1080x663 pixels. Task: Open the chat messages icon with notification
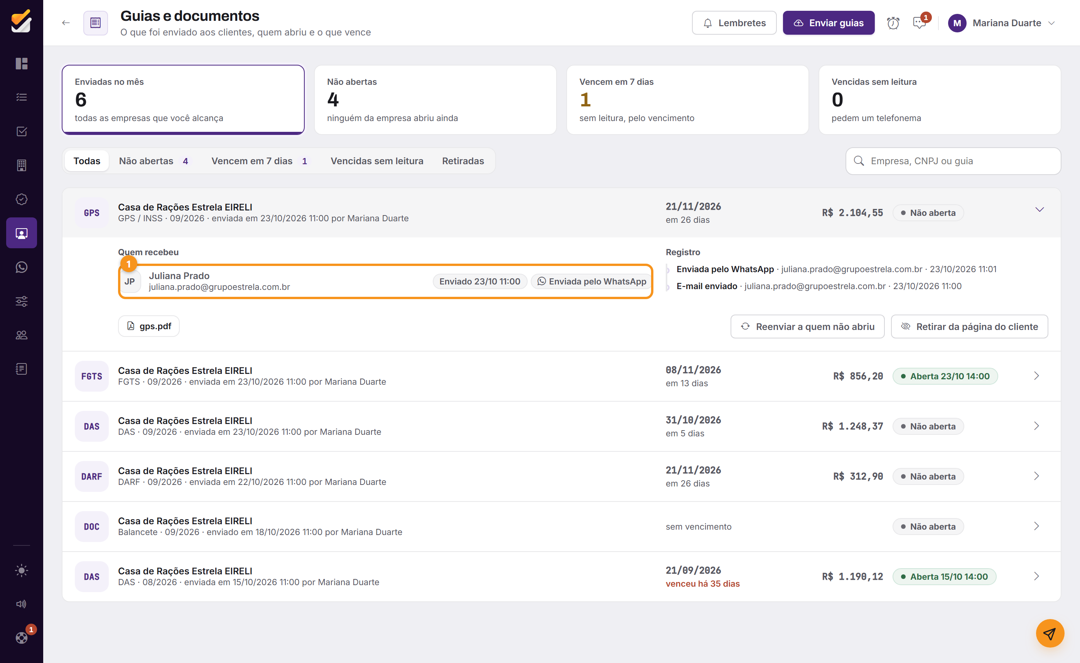919,23
